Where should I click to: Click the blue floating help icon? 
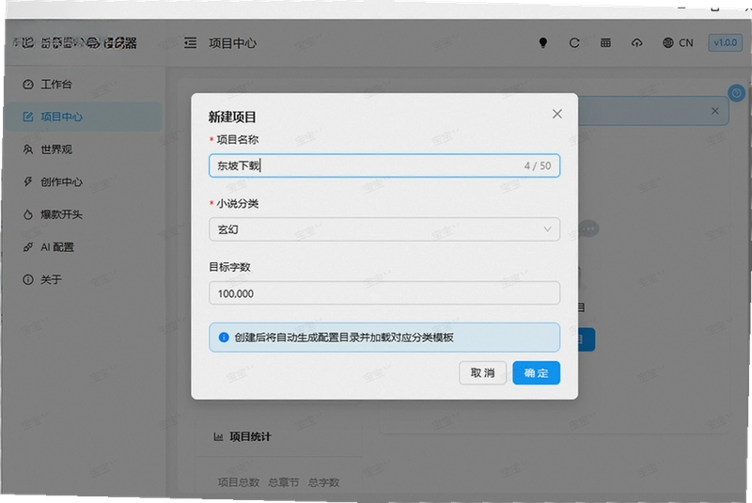pos(736,92)
